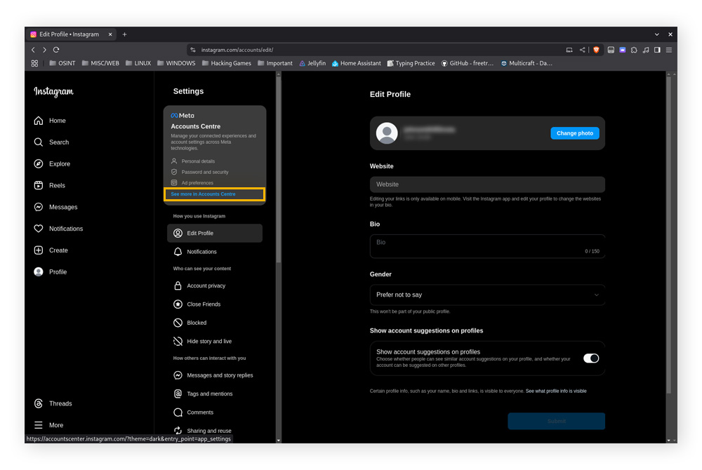702x470 pixels.
Task: Open the MISC/WEB bookmarks folder
Action: pyautogui.click(x=100, y=64)
